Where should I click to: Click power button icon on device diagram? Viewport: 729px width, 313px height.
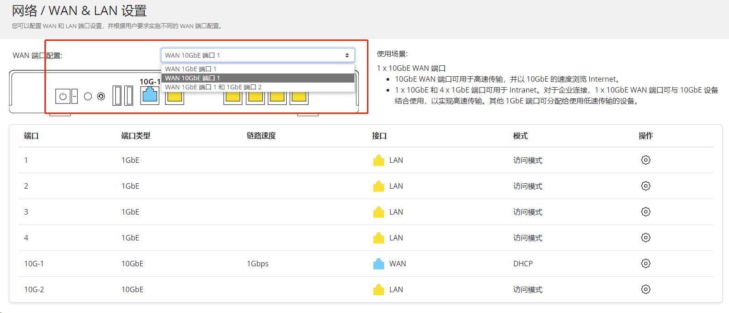[x=63, y=97]
